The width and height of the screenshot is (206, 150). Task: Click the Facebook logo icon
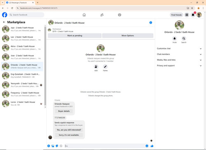(5, 15)
